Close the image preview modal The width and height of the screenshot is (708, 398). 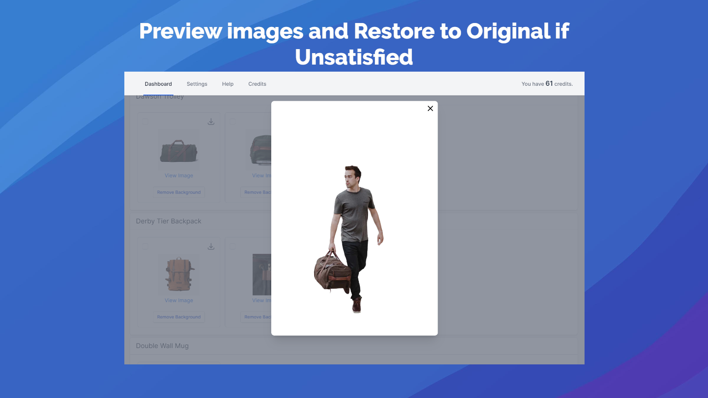430,108
